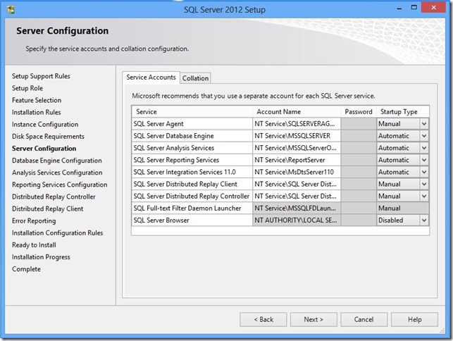Image resolution: width=453 pixels, height=341 pixels.
Task: Click the Password field for SQL Server Database Engine
Action: point(359,136)
